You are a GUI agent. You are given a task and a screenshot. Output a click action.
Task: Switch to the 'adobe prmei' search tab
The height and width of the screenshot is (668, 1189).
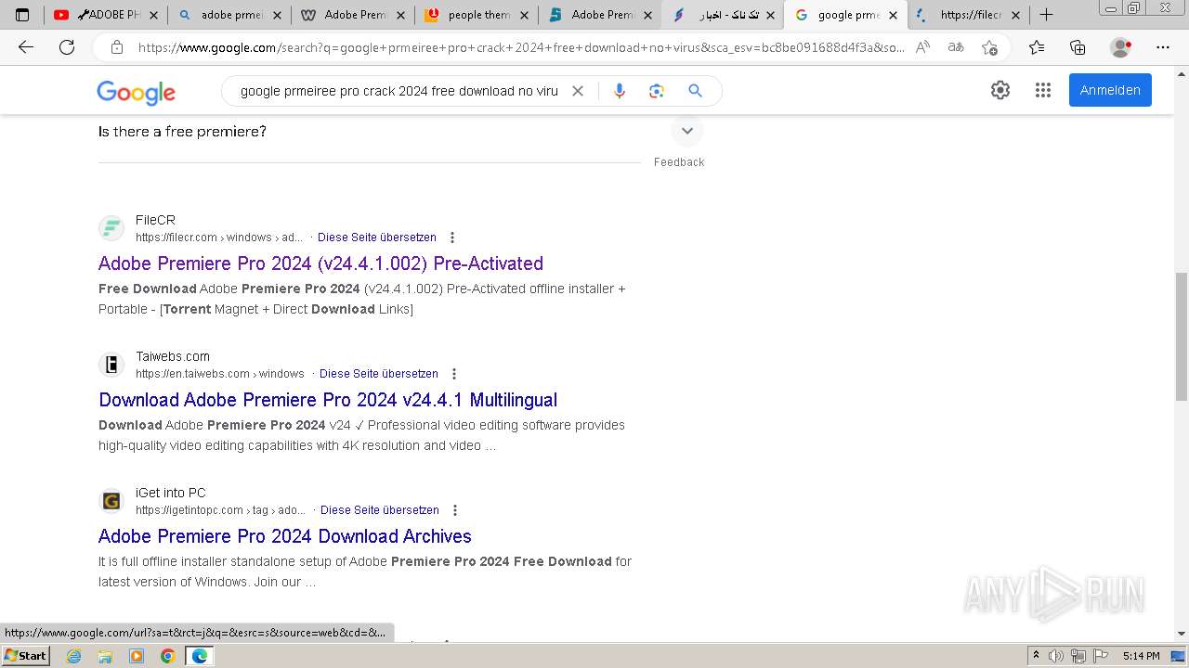pyautogui.click(x=229, y=15)
